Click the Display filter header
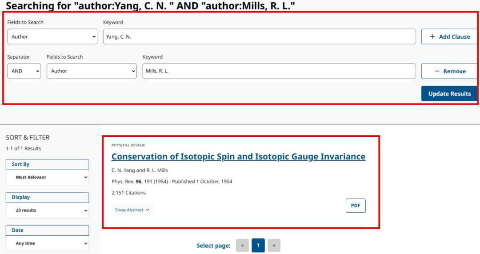The width and height of the screenshot is (480, 254). (47, 197)
